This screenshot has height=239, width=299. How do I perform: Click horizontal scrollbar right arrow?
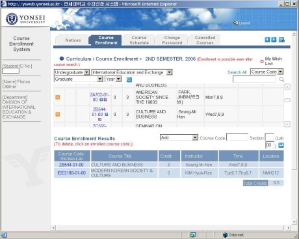[288, 228]
